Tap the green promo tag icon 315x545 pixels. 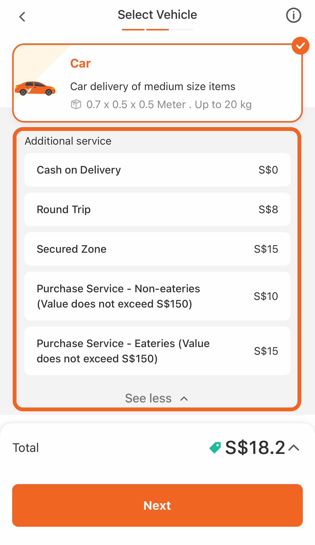pos(215,448)
